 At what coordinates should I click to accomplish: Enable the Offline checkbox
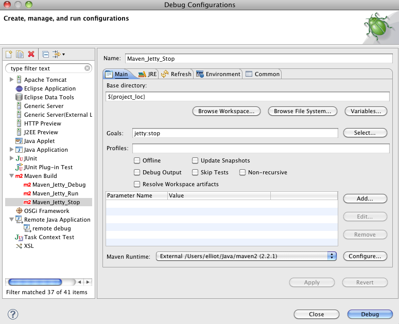click(x=137, y=160)
